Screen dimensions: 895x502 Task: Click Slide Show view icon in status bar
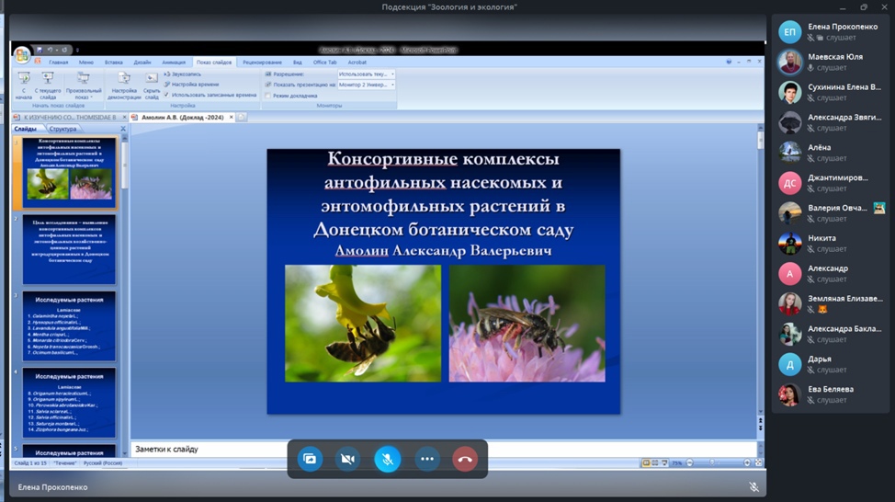point(663,463)
